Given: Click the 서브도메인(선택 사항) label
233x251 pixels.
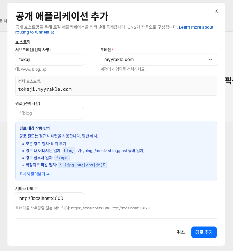Looking at the screenshot, I should point(33,50).
